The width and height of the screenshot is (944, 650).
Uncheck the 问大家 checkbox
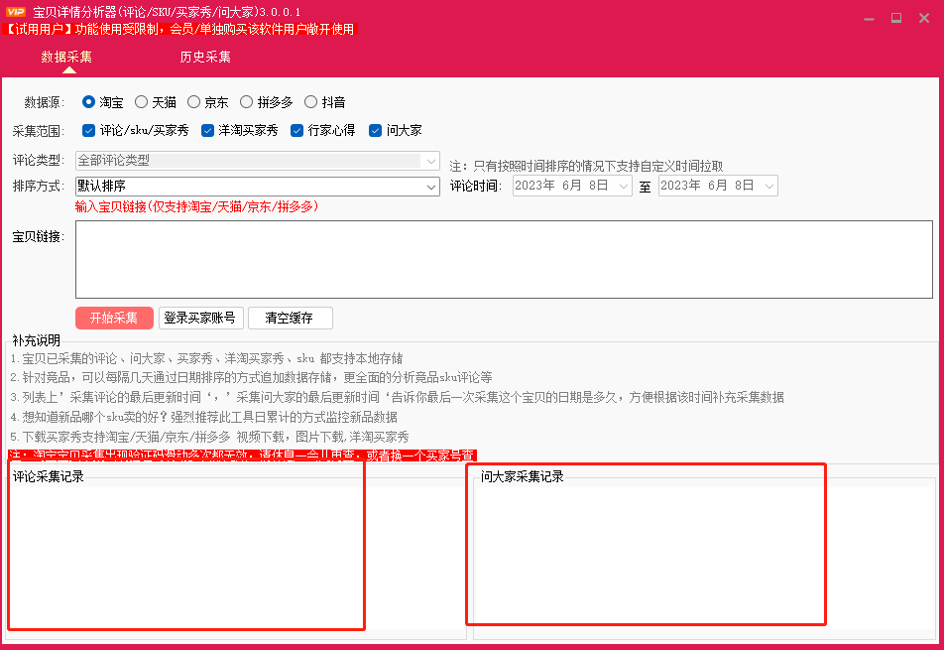point(396,130)
